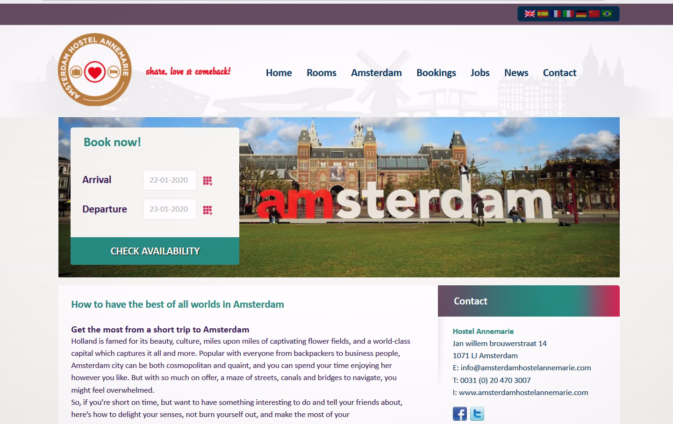This screenshot has width=673, height=424.
Task: Open the Contact menu item
Action: [559, 73]
